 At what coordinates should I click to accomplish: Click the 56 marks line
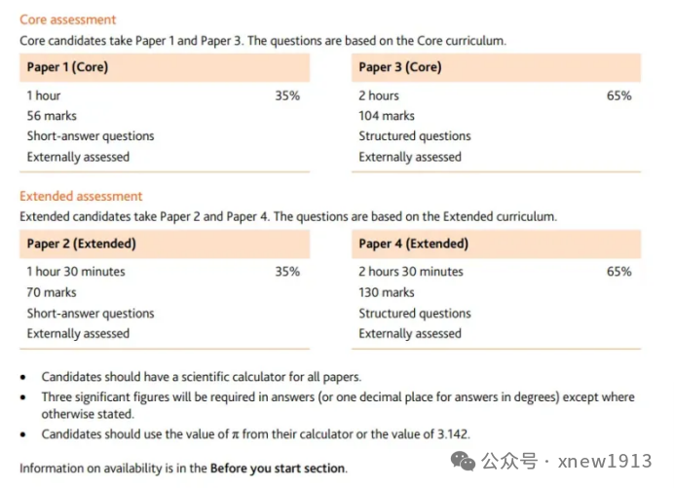55,116
